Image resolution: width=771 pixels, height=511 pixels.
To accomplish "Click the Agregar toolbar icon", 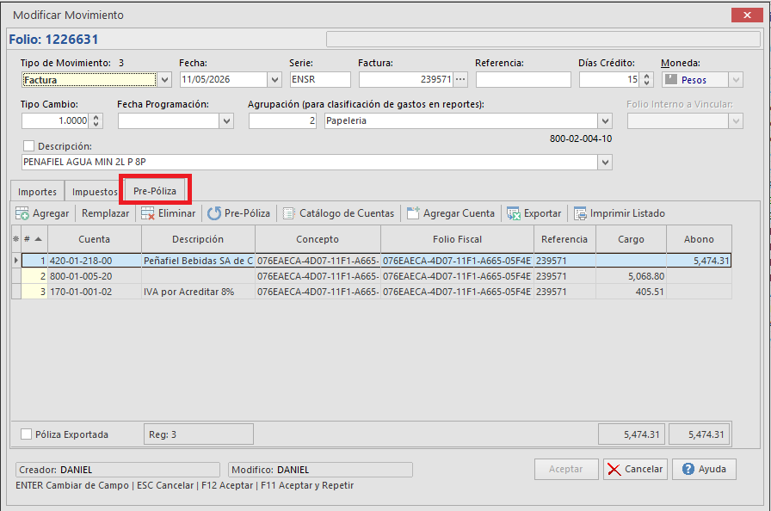I will pyautogui.click(x=22, y=213).
